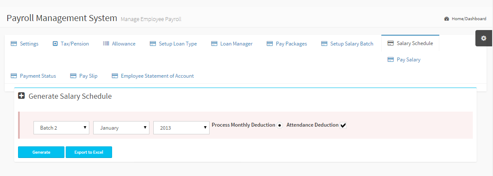493x176 pixels.
Task: Expand the January month dropdown
Action: 121,127
